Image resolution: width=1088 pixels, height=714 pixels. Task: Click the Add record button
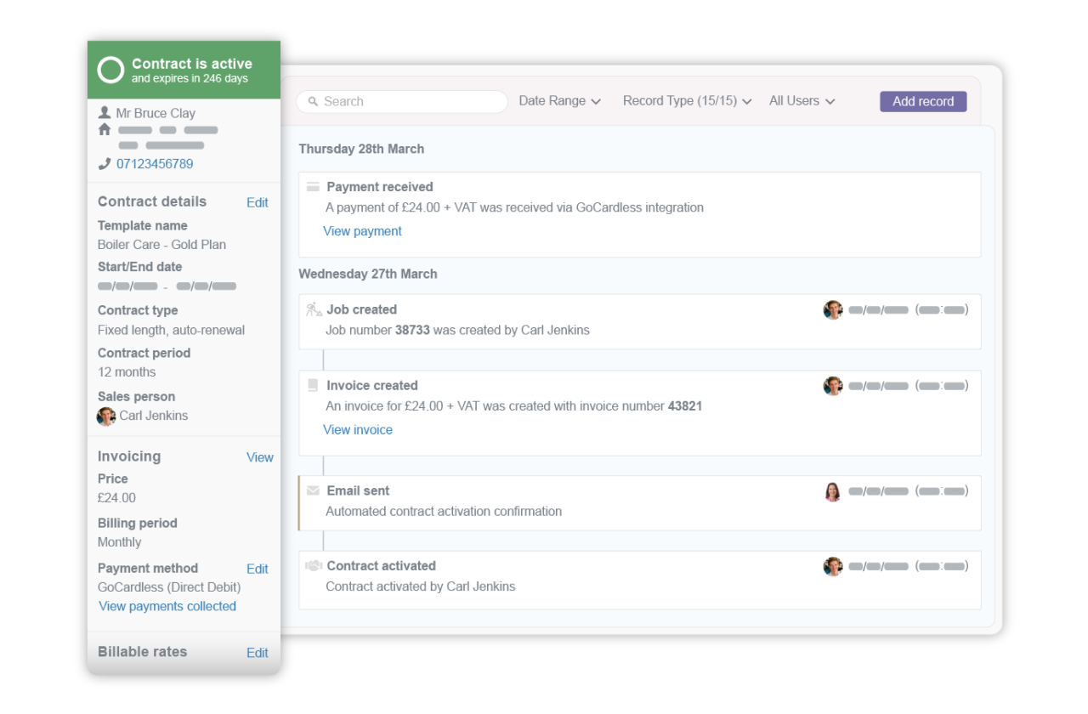point(922,100)
